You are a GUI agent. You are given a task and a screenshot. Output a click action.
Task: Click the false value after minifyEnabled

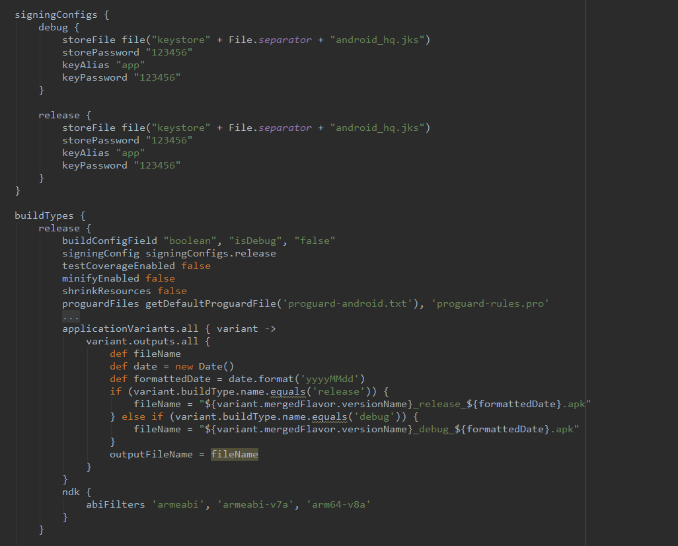pyautogui.click(x=160, y=278)
